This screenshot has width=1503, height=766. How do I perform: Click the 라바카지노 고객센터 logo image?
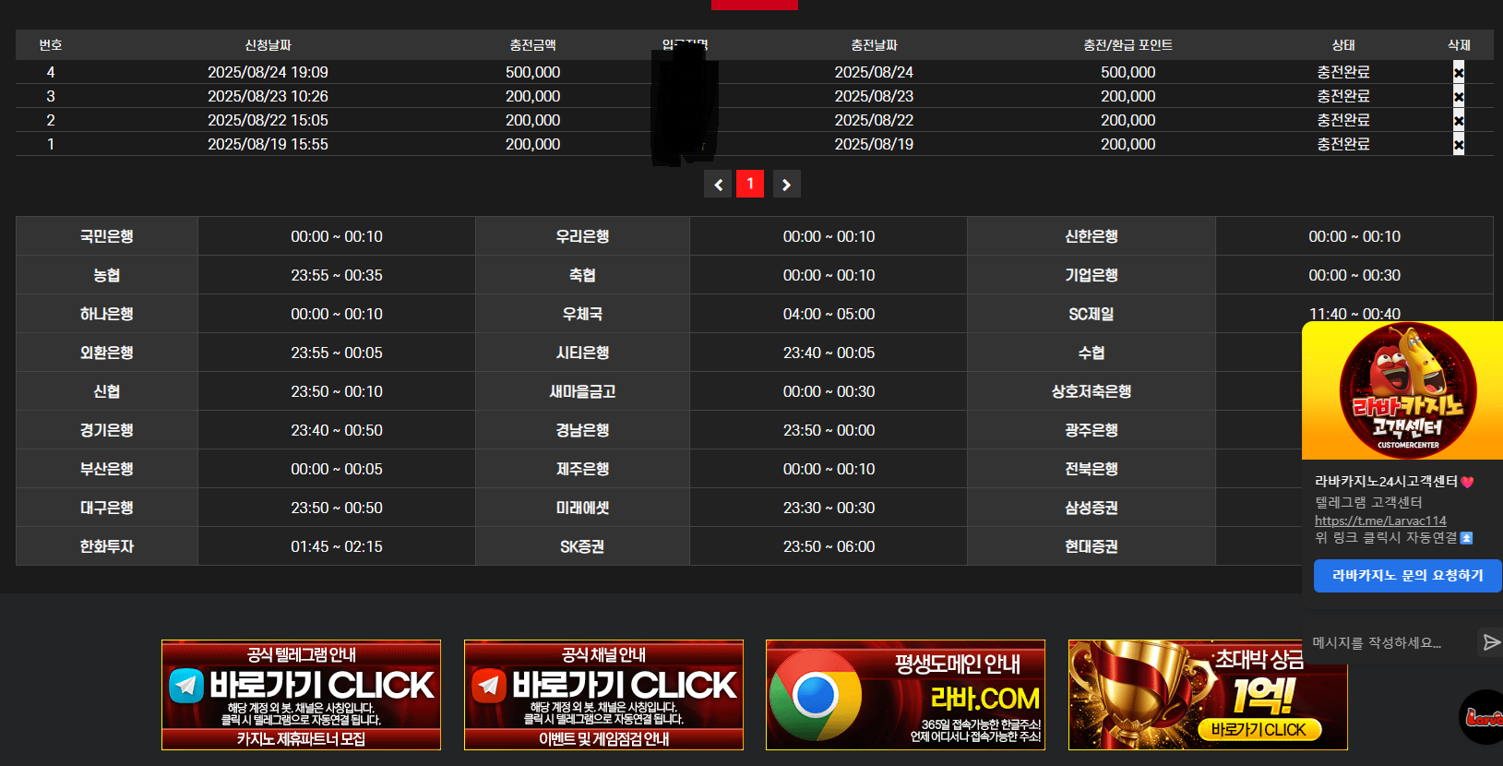1402,390
